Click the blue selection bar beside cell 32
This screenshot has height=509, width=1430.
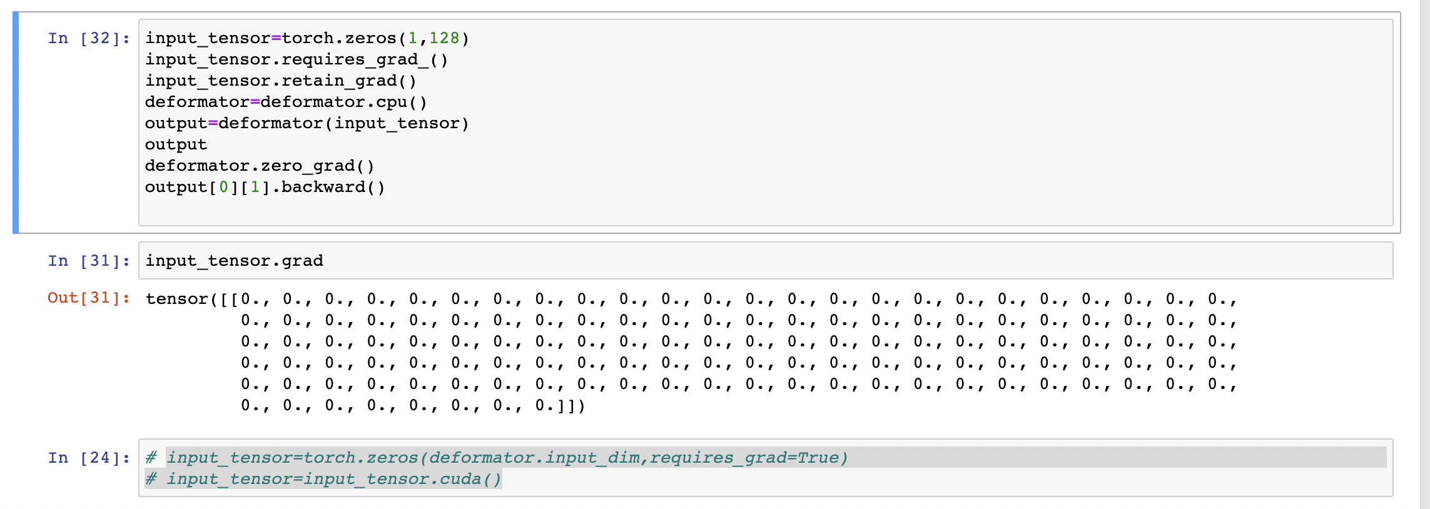point(16,123)
